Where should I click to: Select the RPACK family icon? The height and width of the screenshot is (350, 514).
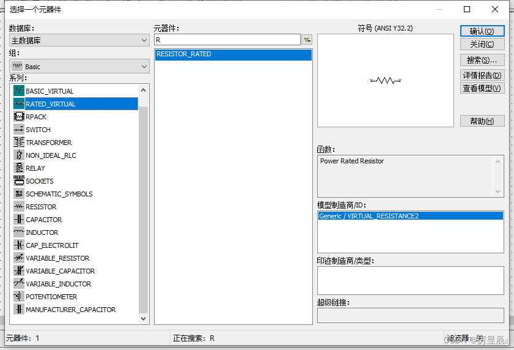point(18,117)
